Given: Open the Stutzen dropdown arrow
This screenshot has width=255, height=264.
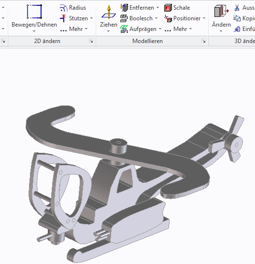Looking at the screenshot, I should pyautogui.click(x=91, y=18).
